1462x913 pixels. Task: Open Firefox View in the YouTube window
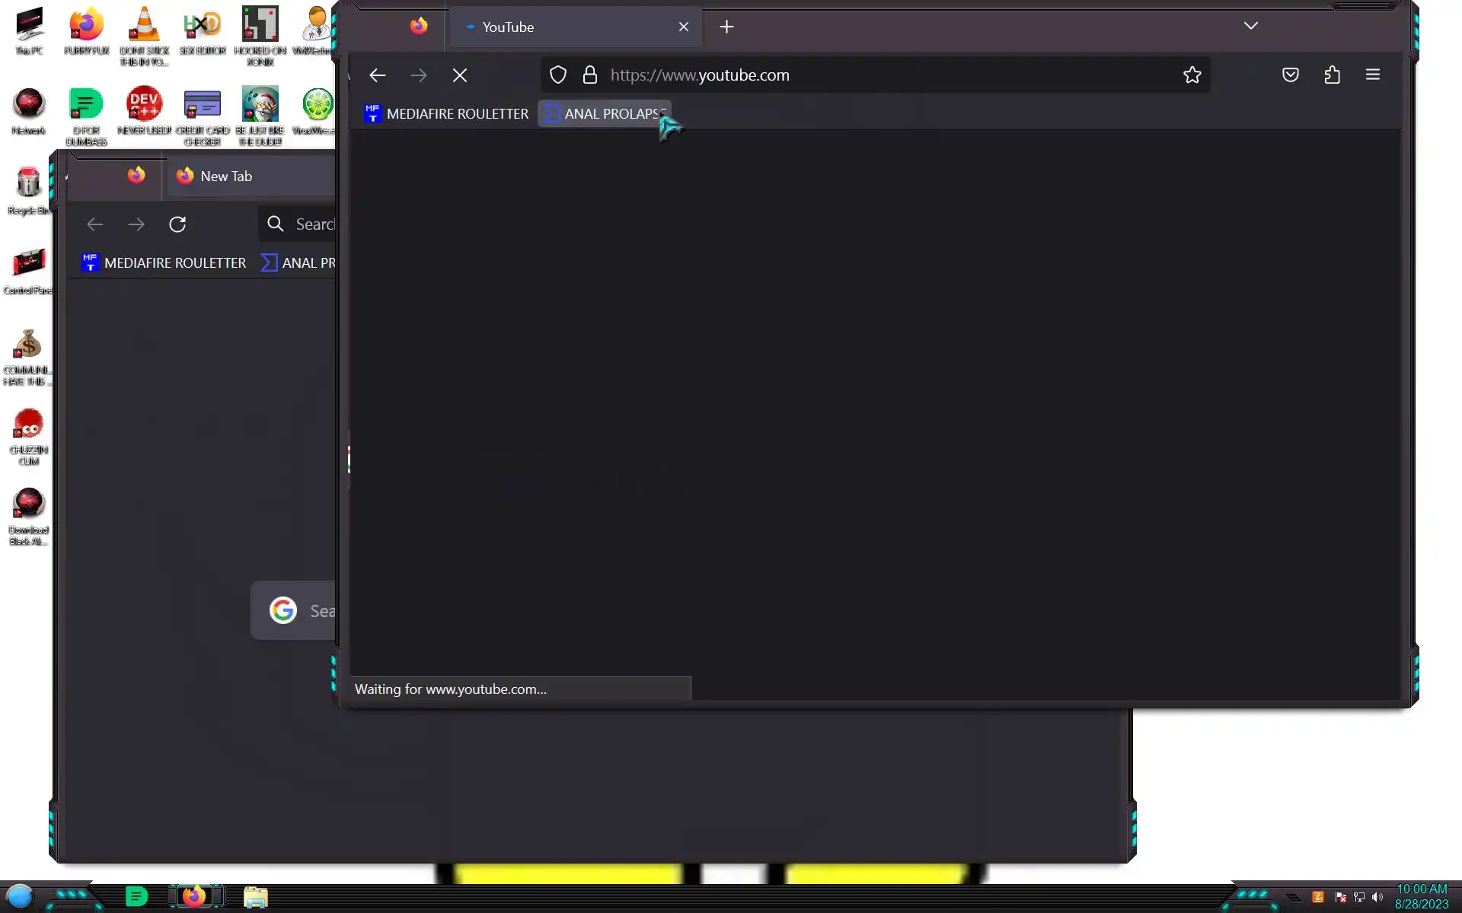click(x=419, y=27)
